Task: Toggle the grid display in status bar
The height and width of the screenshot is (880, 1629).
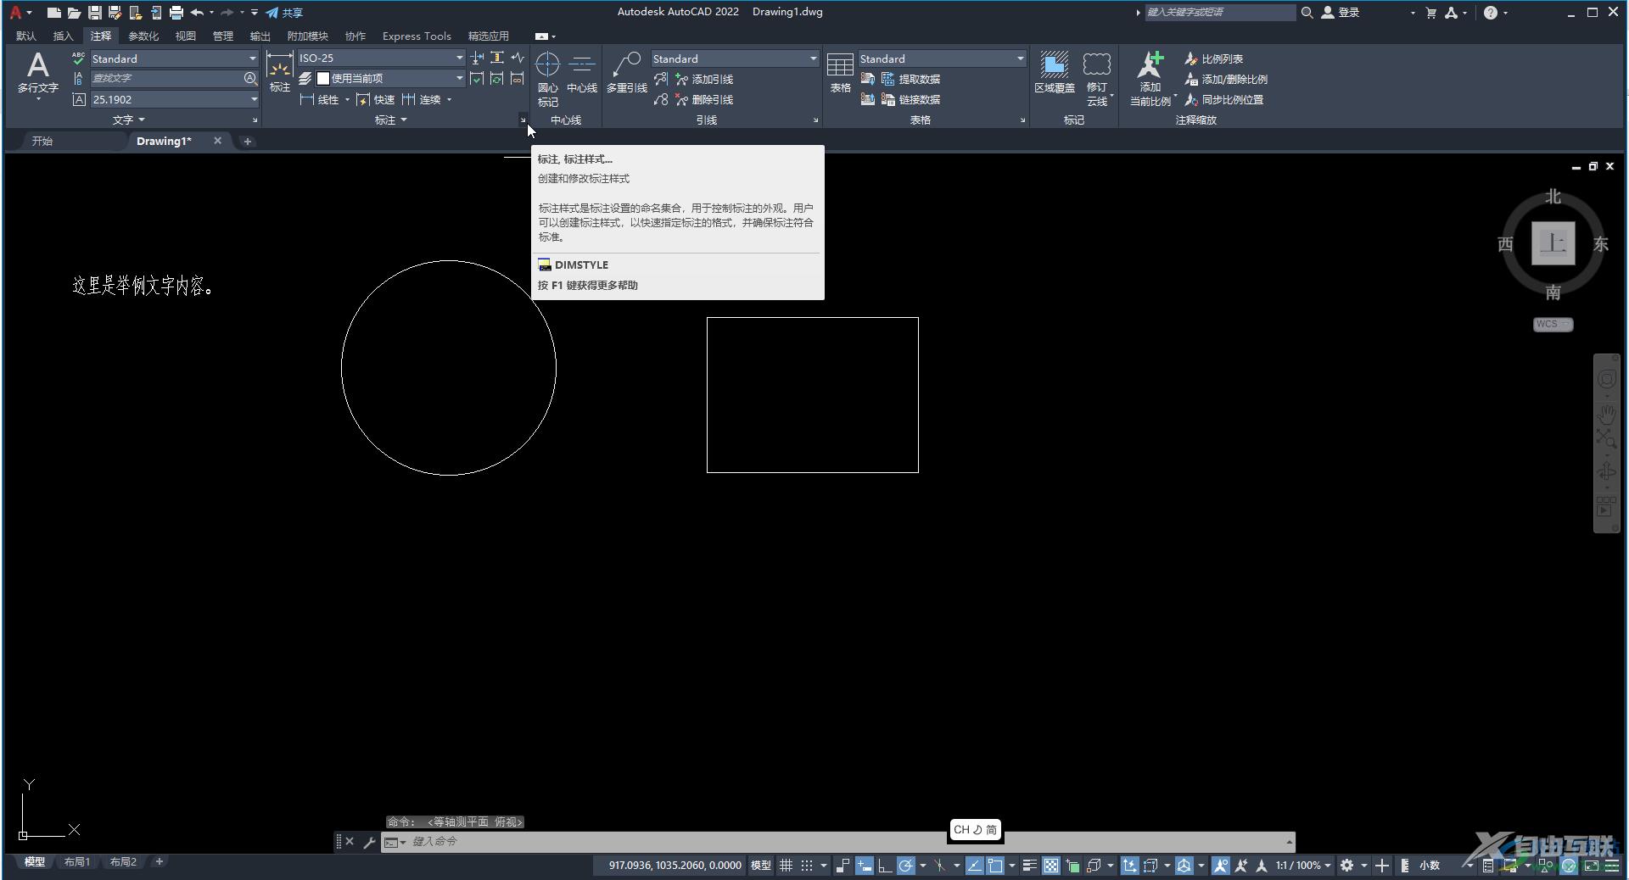Action: 787,866
